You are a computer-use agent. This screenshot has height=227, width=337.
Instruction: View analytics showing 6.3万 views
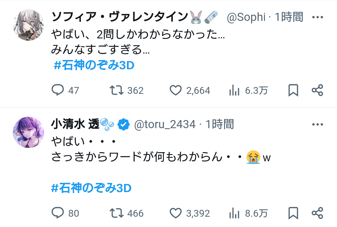click(234, 90)
